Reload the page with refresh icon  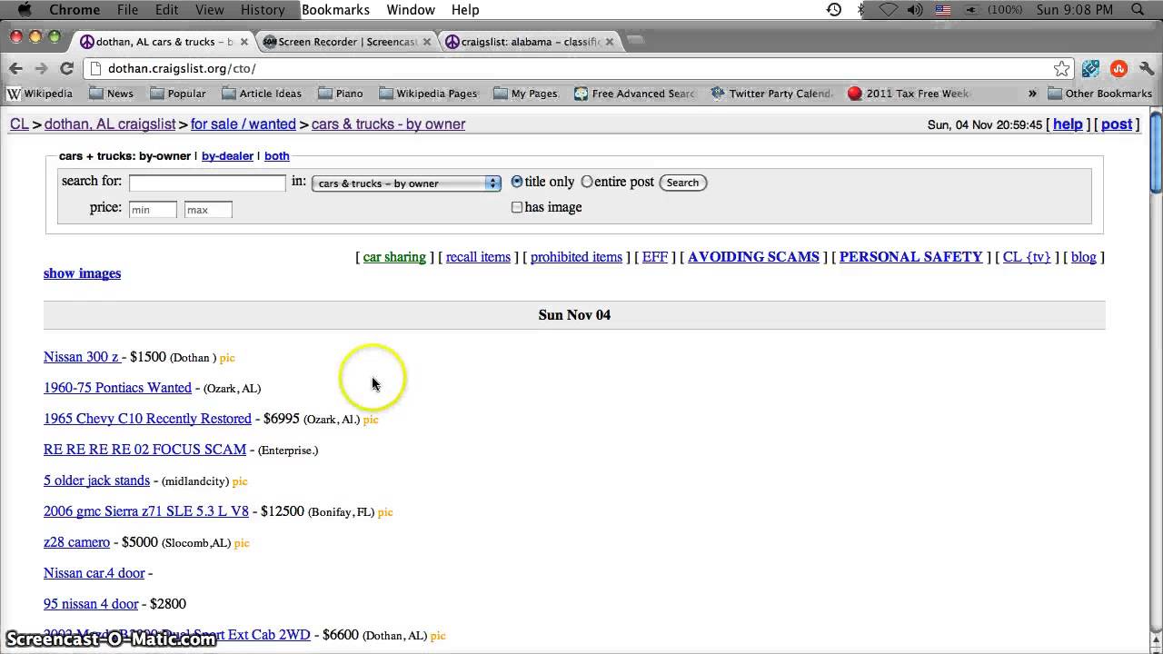click(x=66, y=68)
